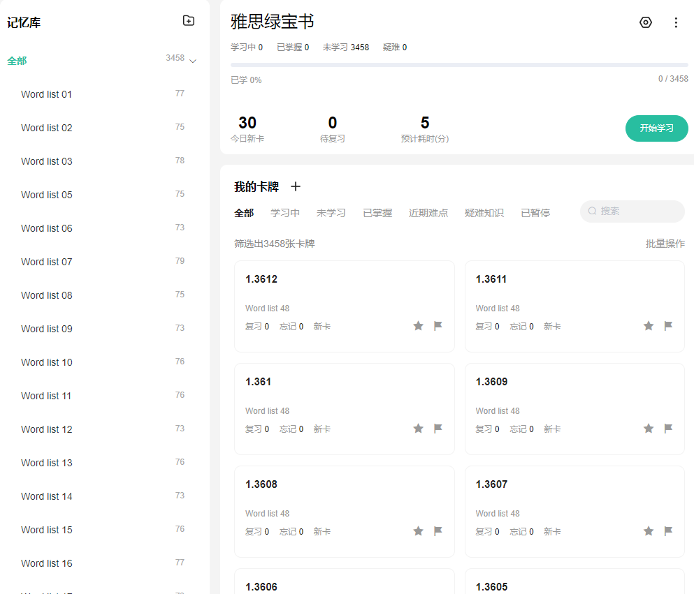The height and width of the screenshot is (594, 694).
Task: Open the three-dot more options menu
Action: [676, 22]
